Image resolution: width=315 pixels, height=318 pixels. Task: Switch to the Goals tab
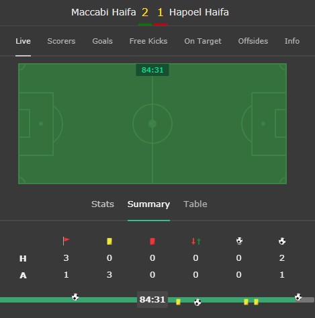[102, 41]
